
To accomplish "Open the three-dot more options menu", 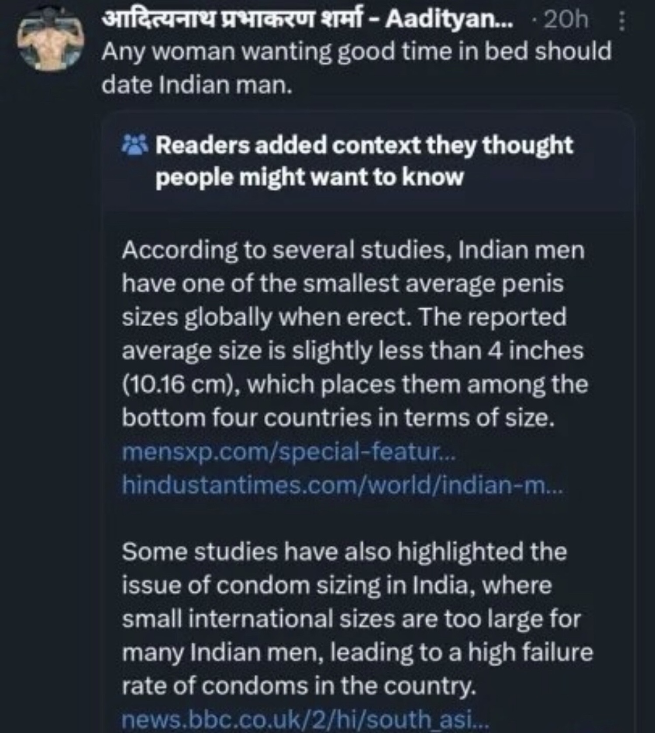I will 622,21.
